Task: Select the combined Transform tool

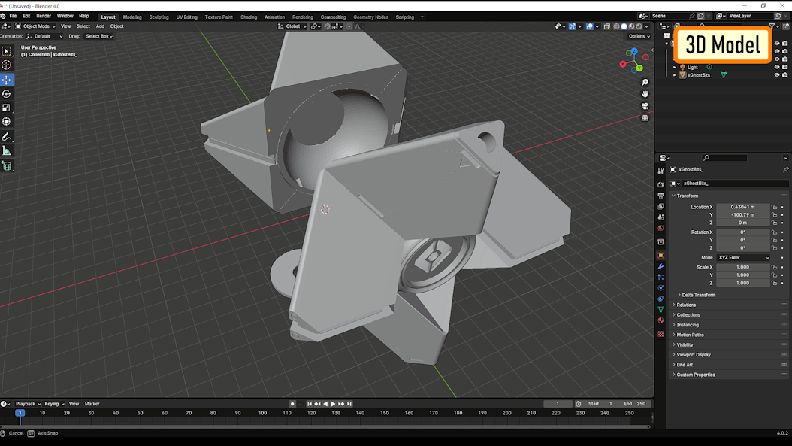Action: [7, 121]
